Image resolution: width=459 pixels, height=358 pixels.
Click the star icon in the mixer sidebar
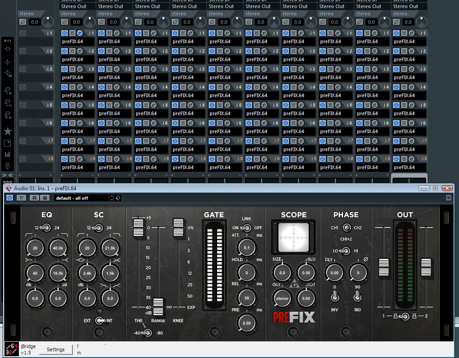[x=8, y=131]
